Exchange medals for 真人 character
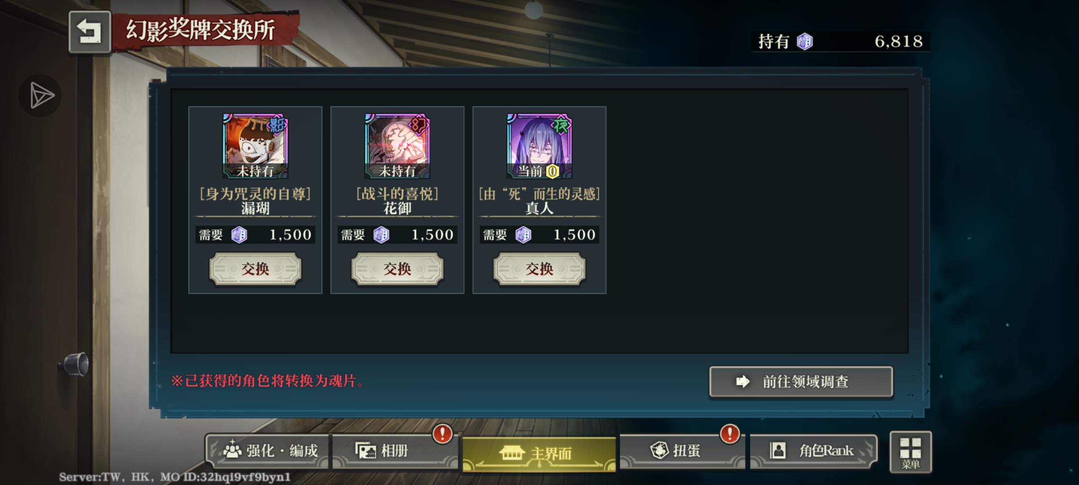The width and height of the screenshot is (1079, 485). tap(539, 269)
